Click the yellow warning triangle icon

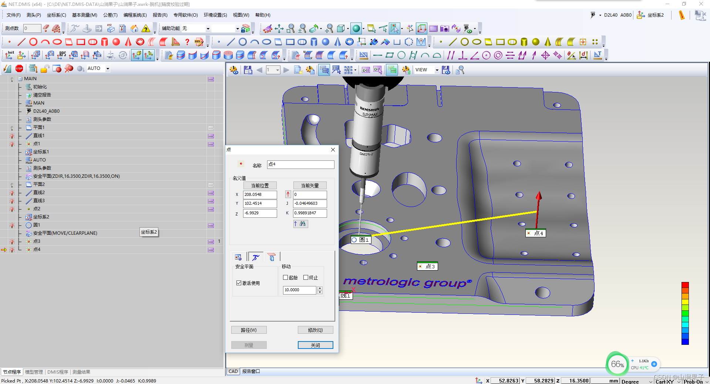[146, 28]
